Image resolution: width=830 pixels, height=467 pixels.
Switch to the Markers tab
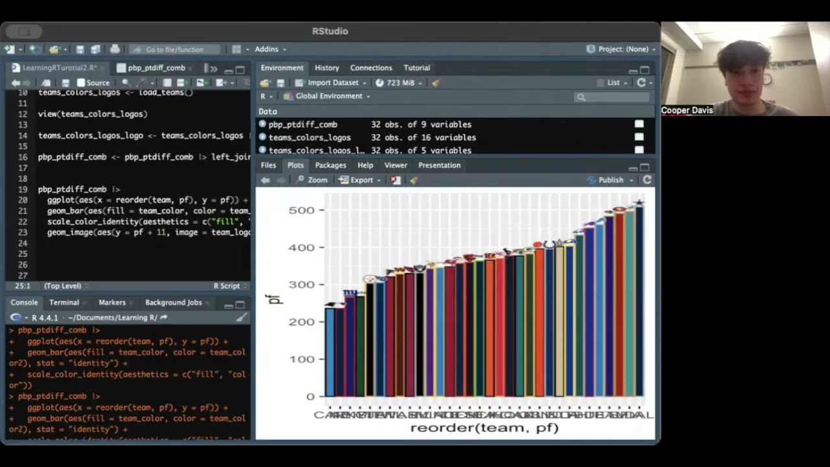[112, 303]
